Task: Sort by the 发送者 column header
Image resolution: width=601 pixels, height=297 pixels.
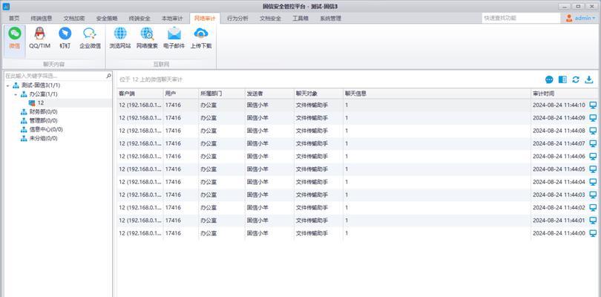Action: (x=269, y=94)
